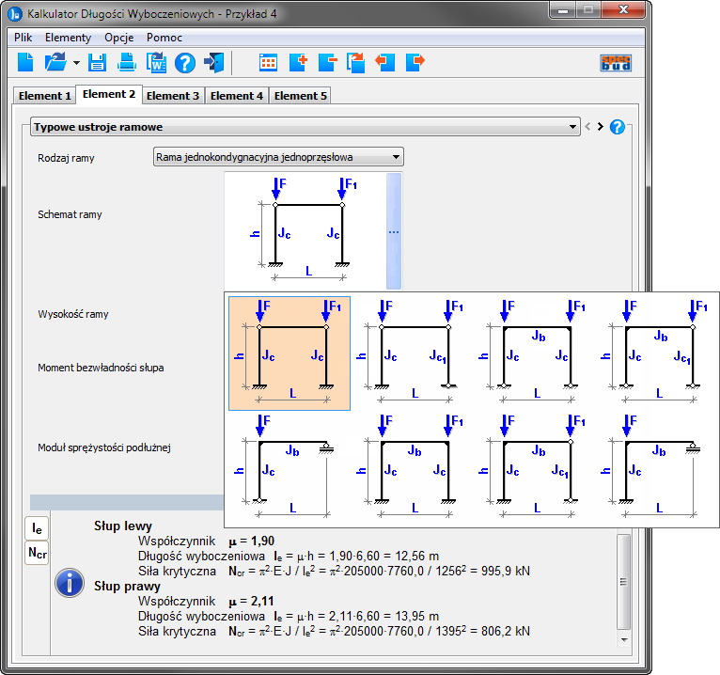Save the project with the floppy disk icon
720x675 pixels.
coord(97,62)
